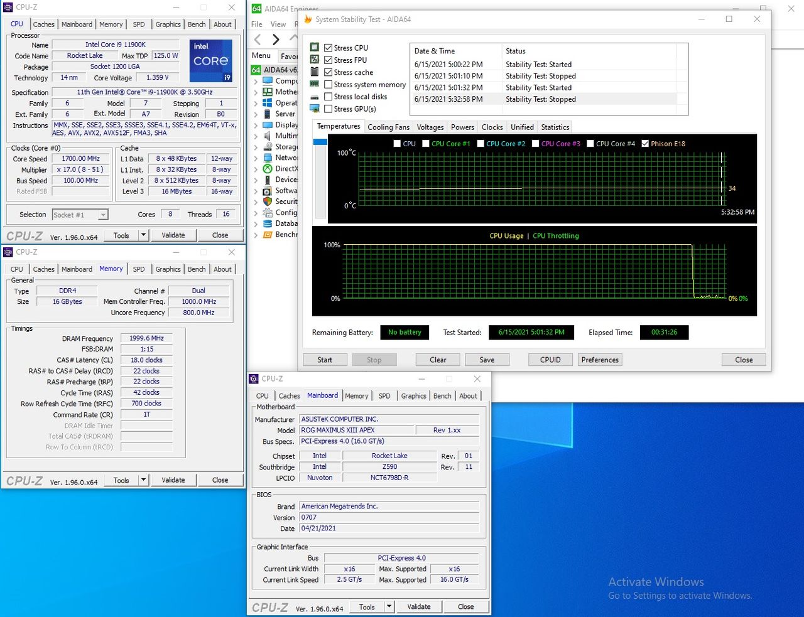804x617 pixels.
Task: Select the Motherboard icon in the AIDA64 tree
Action: [268, 92]
